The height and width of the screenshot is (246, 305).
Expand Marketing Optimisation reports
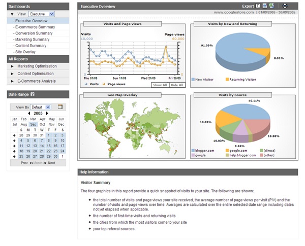coord(12,66)
